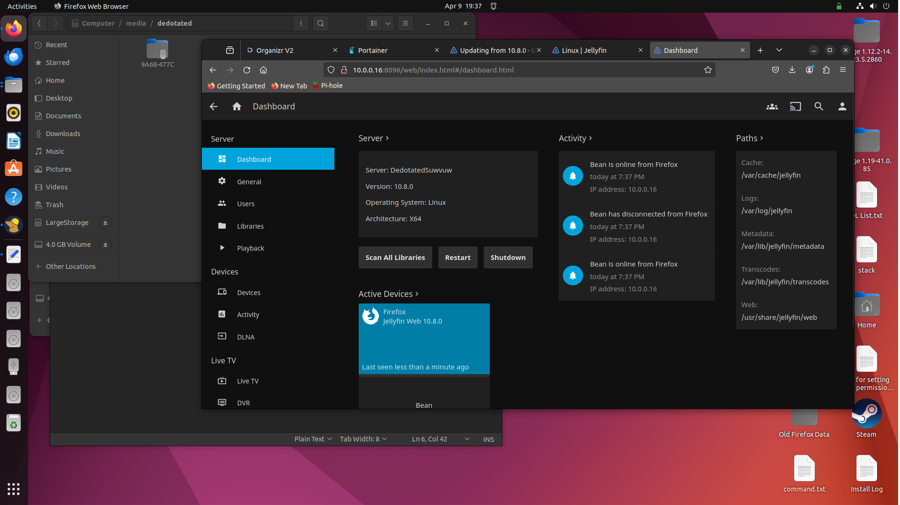Screen dimensions: 900x505
Task: Bookmark page with star icon
Action: click(708, 70)
